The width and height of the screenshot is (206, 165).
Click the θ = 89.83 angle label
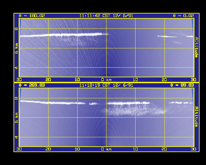tap(182, 85)
